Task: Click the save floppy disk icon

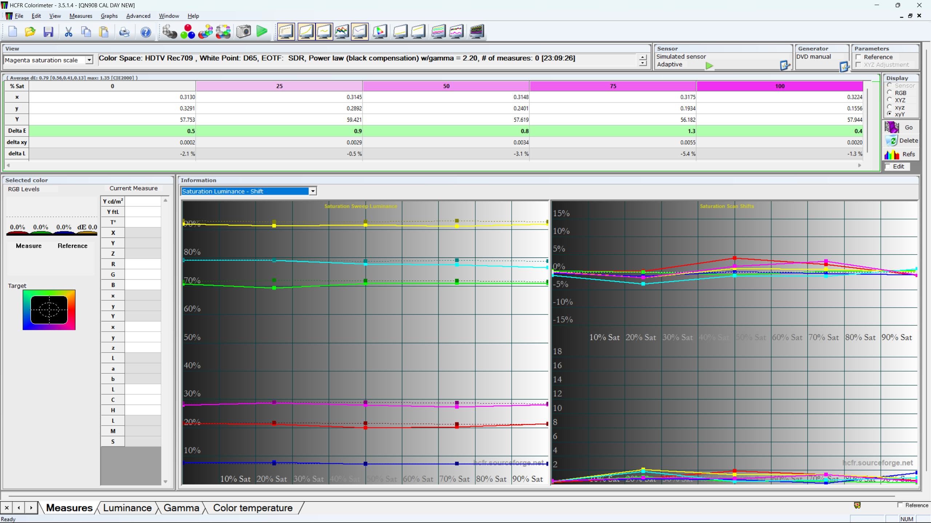Action: pyautogui.click(x=48, y=32)
